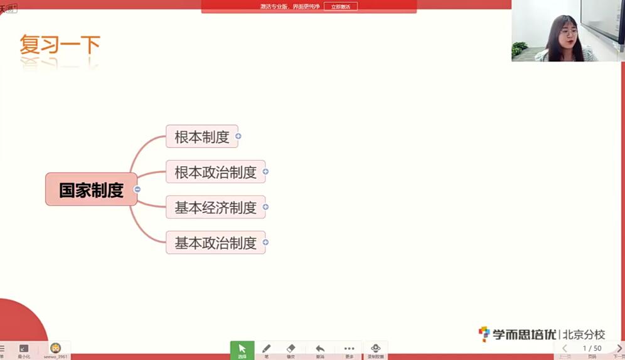
Task: Open the more options (three dots) menu
Action: tap(349, 349)
